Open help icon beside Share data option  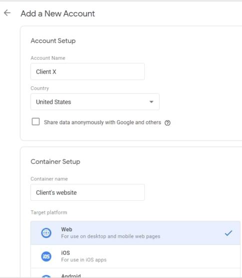coord(168,123)
